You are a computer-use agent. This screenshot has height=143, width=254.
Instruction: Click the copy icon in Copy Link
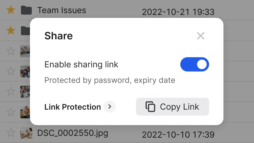coord(150,107)
